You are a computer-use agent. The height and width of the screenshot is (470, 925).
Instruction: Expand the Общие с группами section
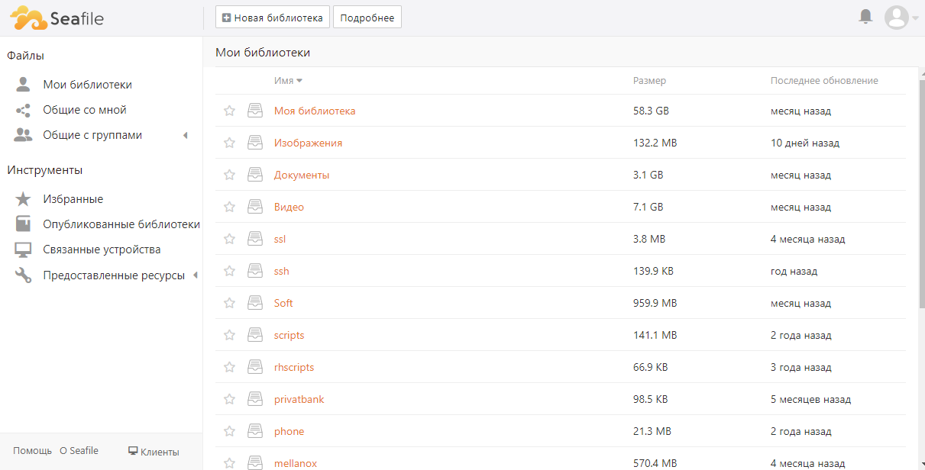(x=185, y=135)
